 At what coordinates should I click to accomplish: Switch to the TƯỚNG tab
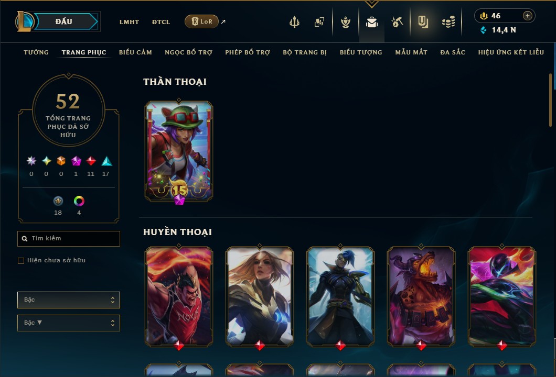click(36, 52)
